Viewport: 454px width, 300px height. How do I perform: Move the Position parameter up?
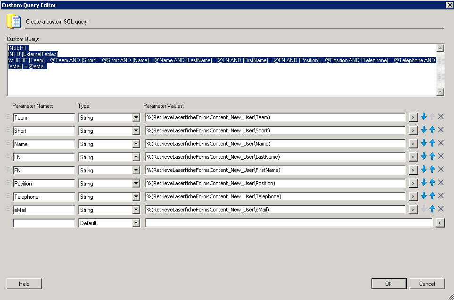(432, 183)
